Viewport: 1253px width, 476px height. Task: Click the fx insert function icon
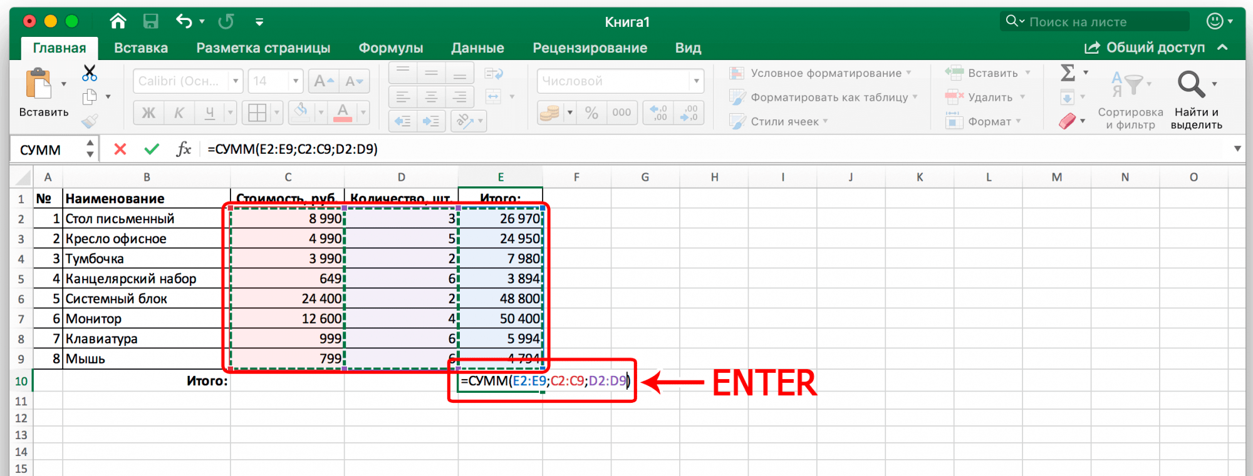[x=184, y=149]
